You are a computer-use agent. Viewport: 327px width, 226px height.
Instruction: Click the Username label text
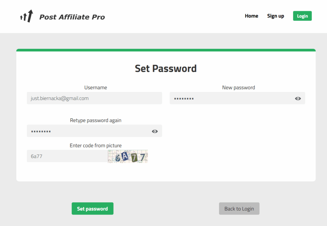pos(95,87)
